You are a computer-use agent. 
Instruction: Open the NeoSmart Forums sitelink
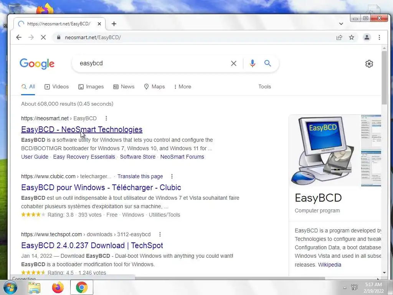click(x=182, y=157)
